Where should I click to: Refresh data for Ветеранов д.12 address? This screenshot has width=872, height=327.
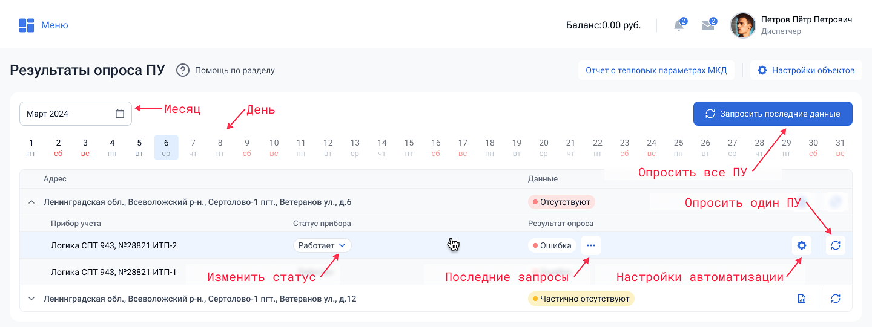pyautogui.click(x=836, y=299)
